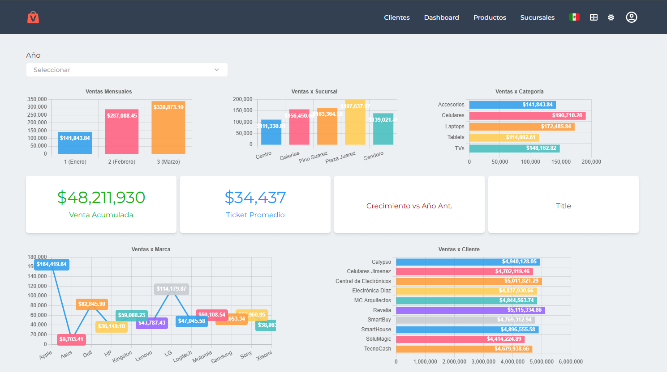Select the Venta Acumulada card
This screenshot has height=372, width=667.
101,204
